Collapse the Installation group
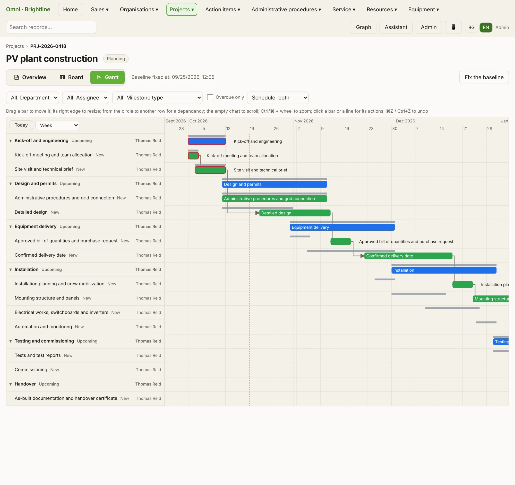Screen dimensions: 515x485 tap(11, 270)
